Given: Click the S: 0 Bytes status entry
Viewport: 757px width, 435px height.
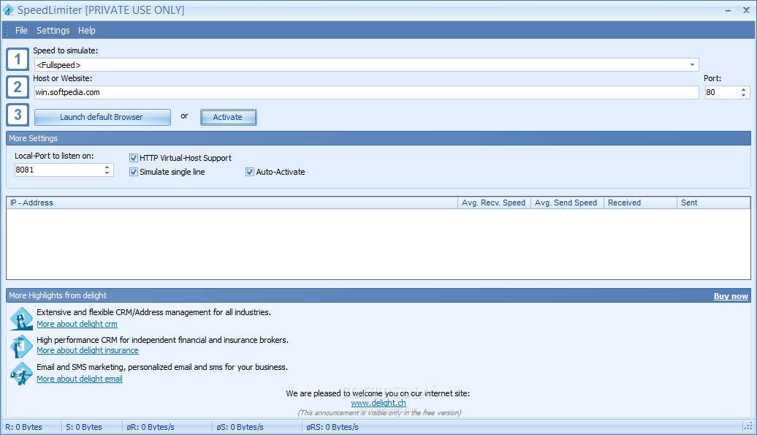Looking at the screenshot, I should [x=84, y=427].
